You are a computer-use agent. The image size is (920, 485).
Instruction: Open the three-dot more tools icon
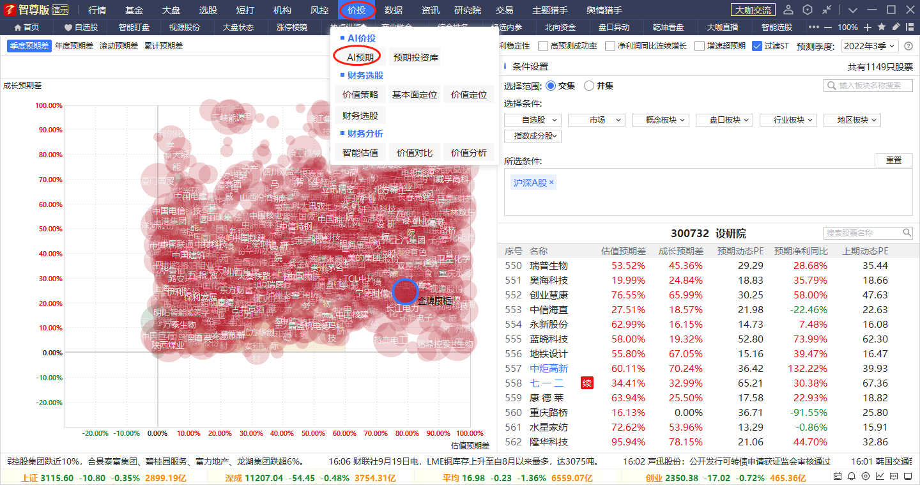click(x=813, y=27)
